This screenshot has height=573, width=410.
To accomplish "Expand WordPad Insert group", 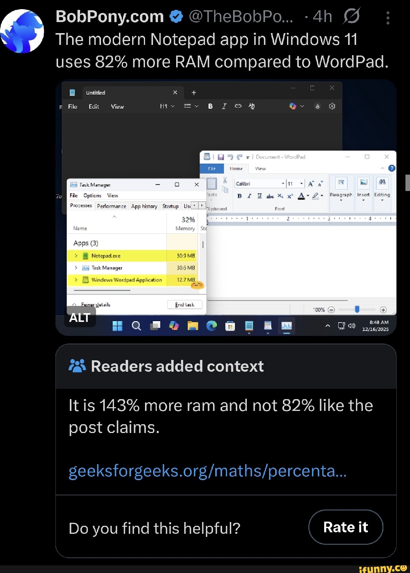I will 363,193.
